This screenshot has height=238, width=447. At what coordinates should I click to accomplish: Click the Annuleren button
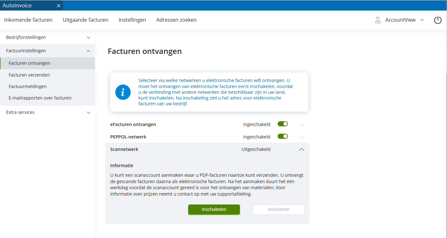click(x=278, y=210)
